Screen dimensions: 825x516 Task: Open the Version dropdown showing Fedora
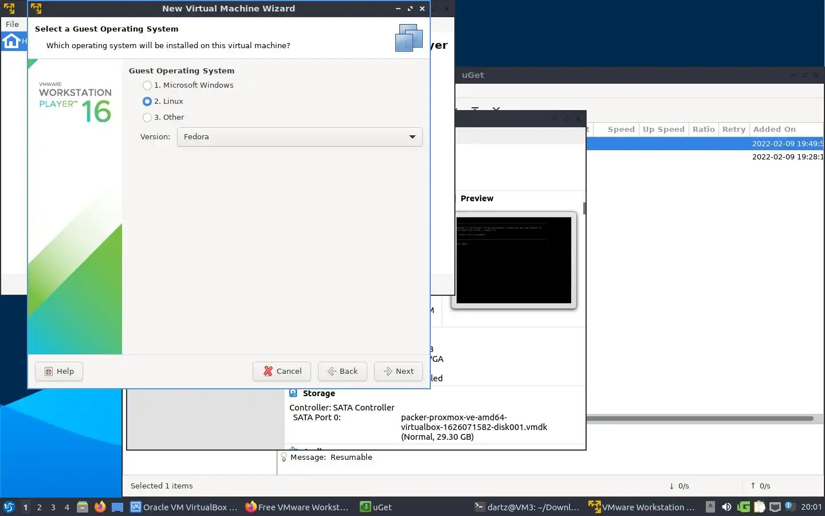tap(300, 137)
